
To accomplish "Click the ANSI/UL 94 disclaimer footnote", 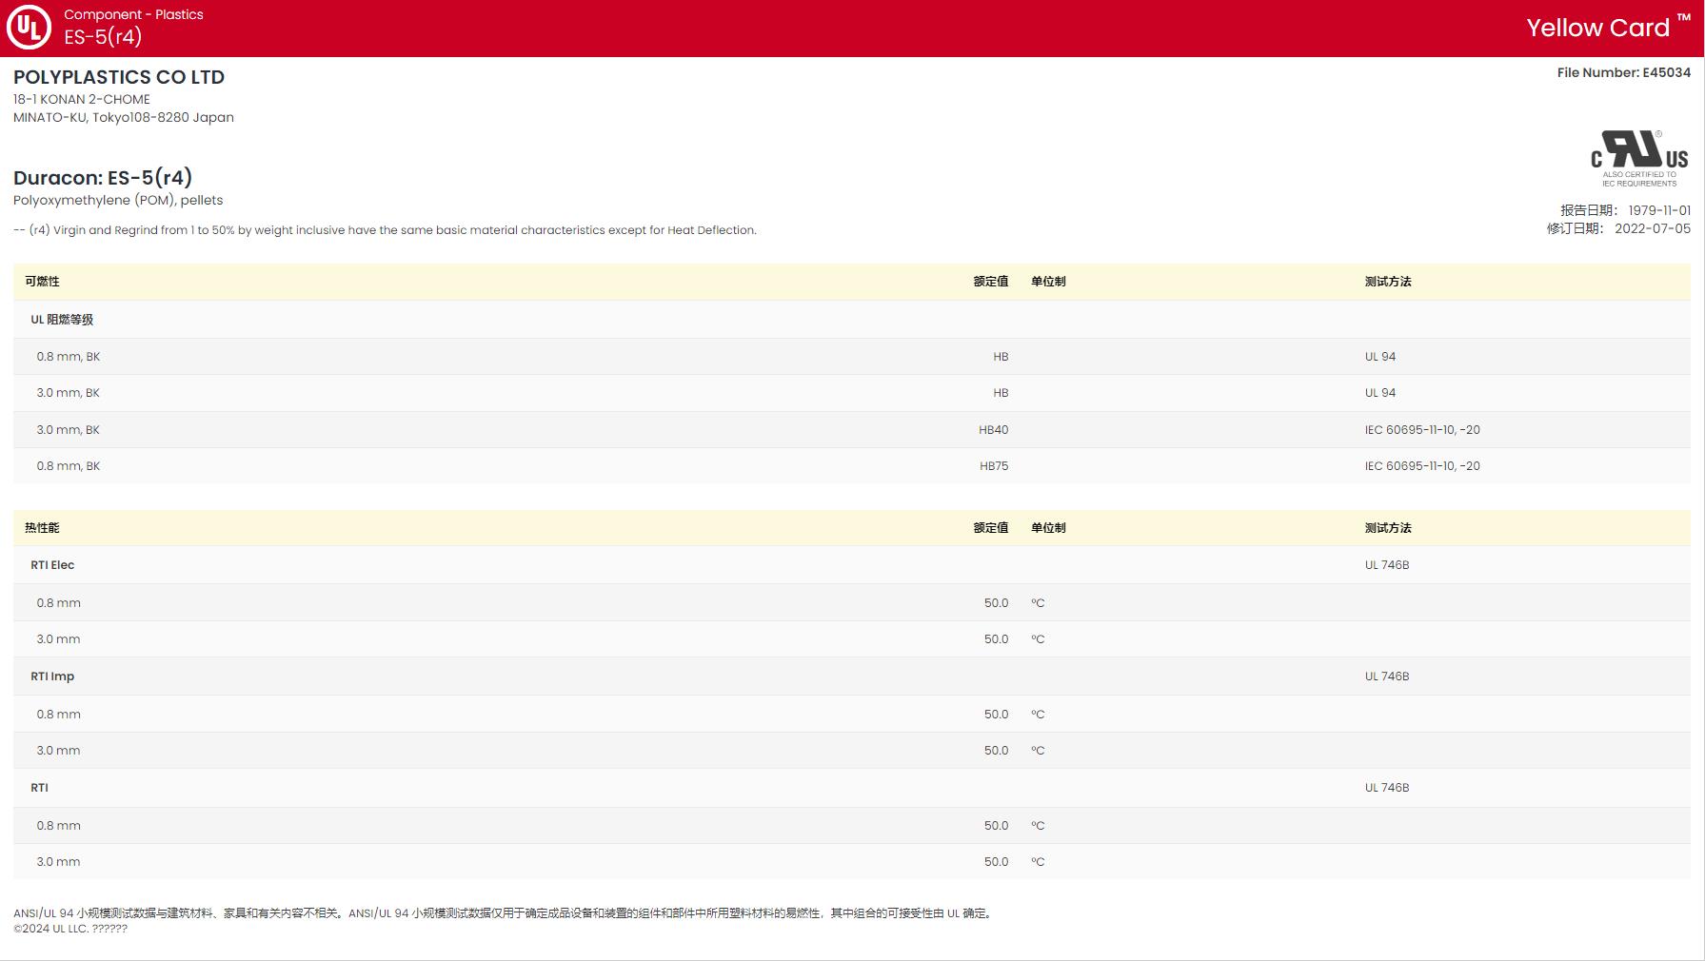I will pyautogui.click(x=505, y=913).
